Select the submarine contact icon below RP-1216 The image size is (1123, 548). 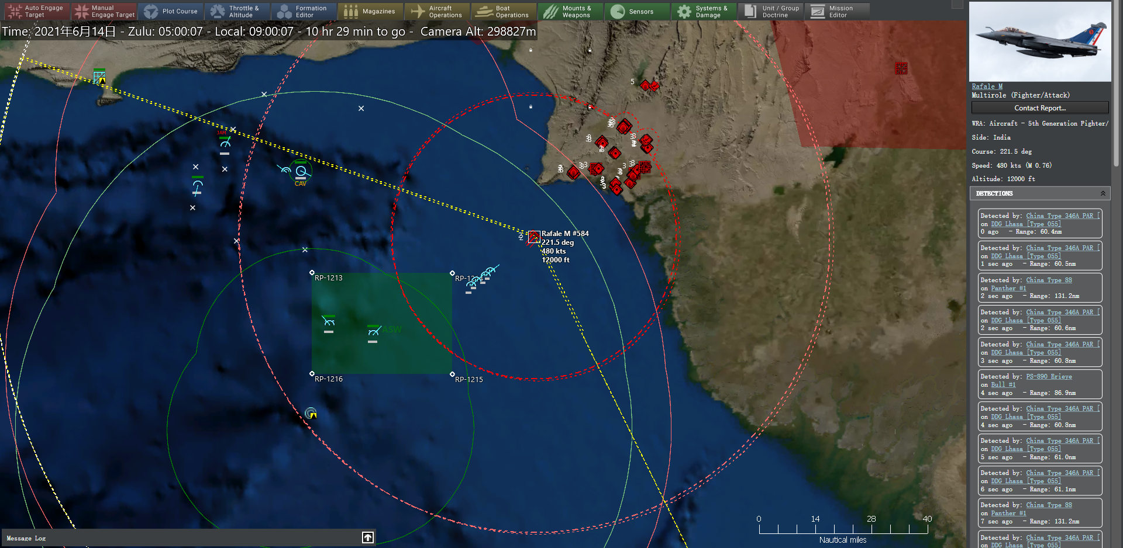(311, 413)
